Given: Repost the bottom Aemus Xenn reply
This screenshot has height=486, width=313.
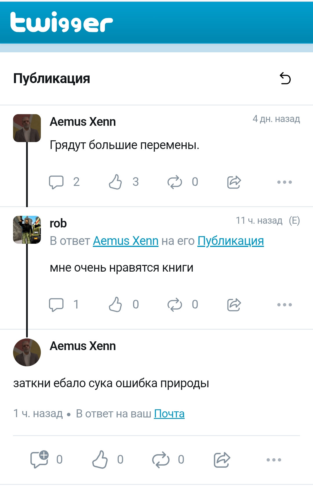Looking at the screenshot, I should click(x=161, y=460).
